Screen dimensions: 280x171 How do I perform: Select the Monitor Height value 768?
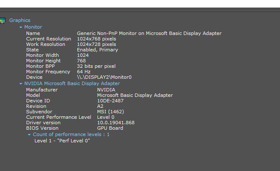tap(82, 61)
